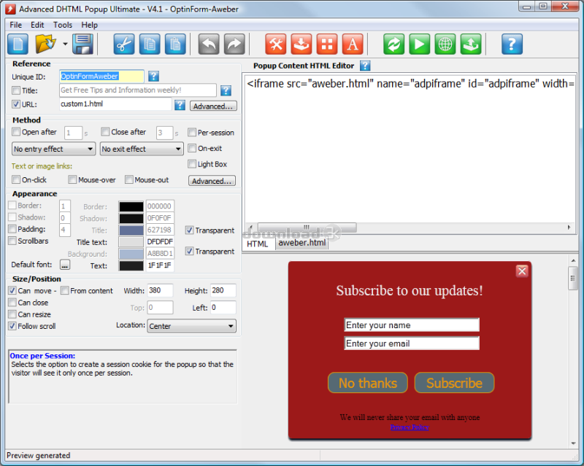584x466 pixels.
Task: Open the Location Center dropdown
Action: click(192, 326)
